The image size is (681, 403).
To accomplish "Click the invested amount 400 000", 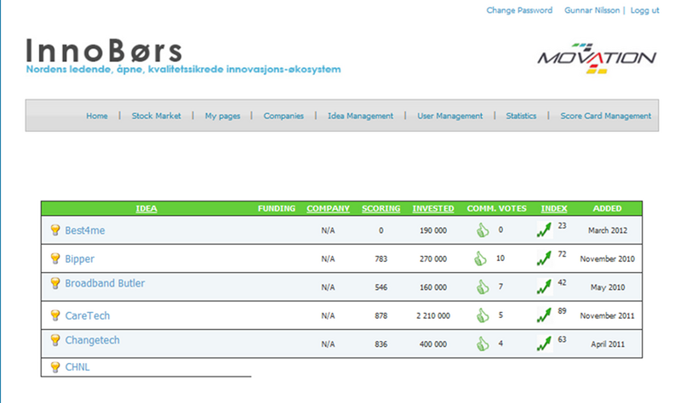I will 433,344.
